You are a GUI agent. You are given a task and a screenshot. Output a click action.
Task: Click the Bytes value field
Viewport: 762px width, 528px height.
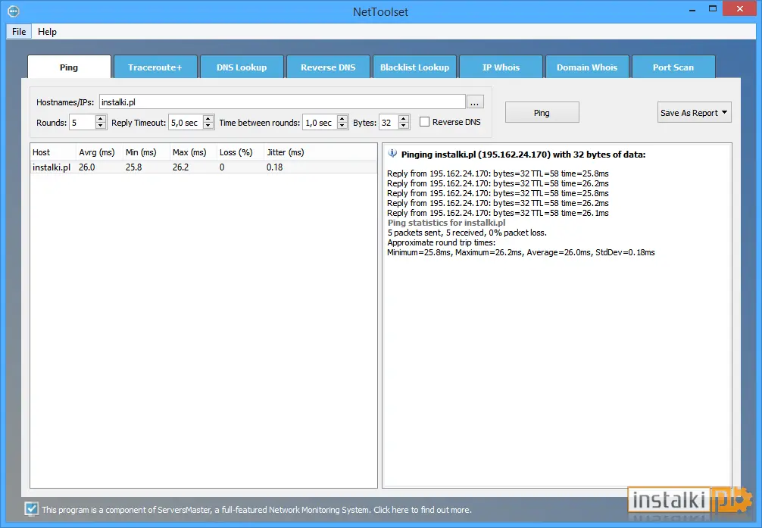pos(389,123)
